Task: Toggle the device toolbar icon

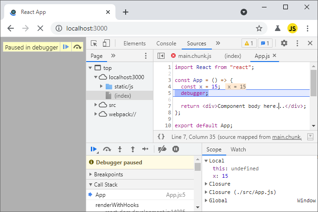Action: [106, 44]
